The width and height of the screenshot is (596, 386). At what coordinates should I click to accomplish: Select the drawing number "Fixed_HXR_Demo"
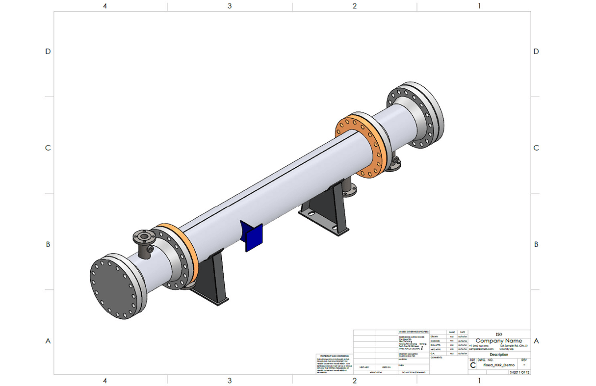pyautogui.click(x=499, y=365)
